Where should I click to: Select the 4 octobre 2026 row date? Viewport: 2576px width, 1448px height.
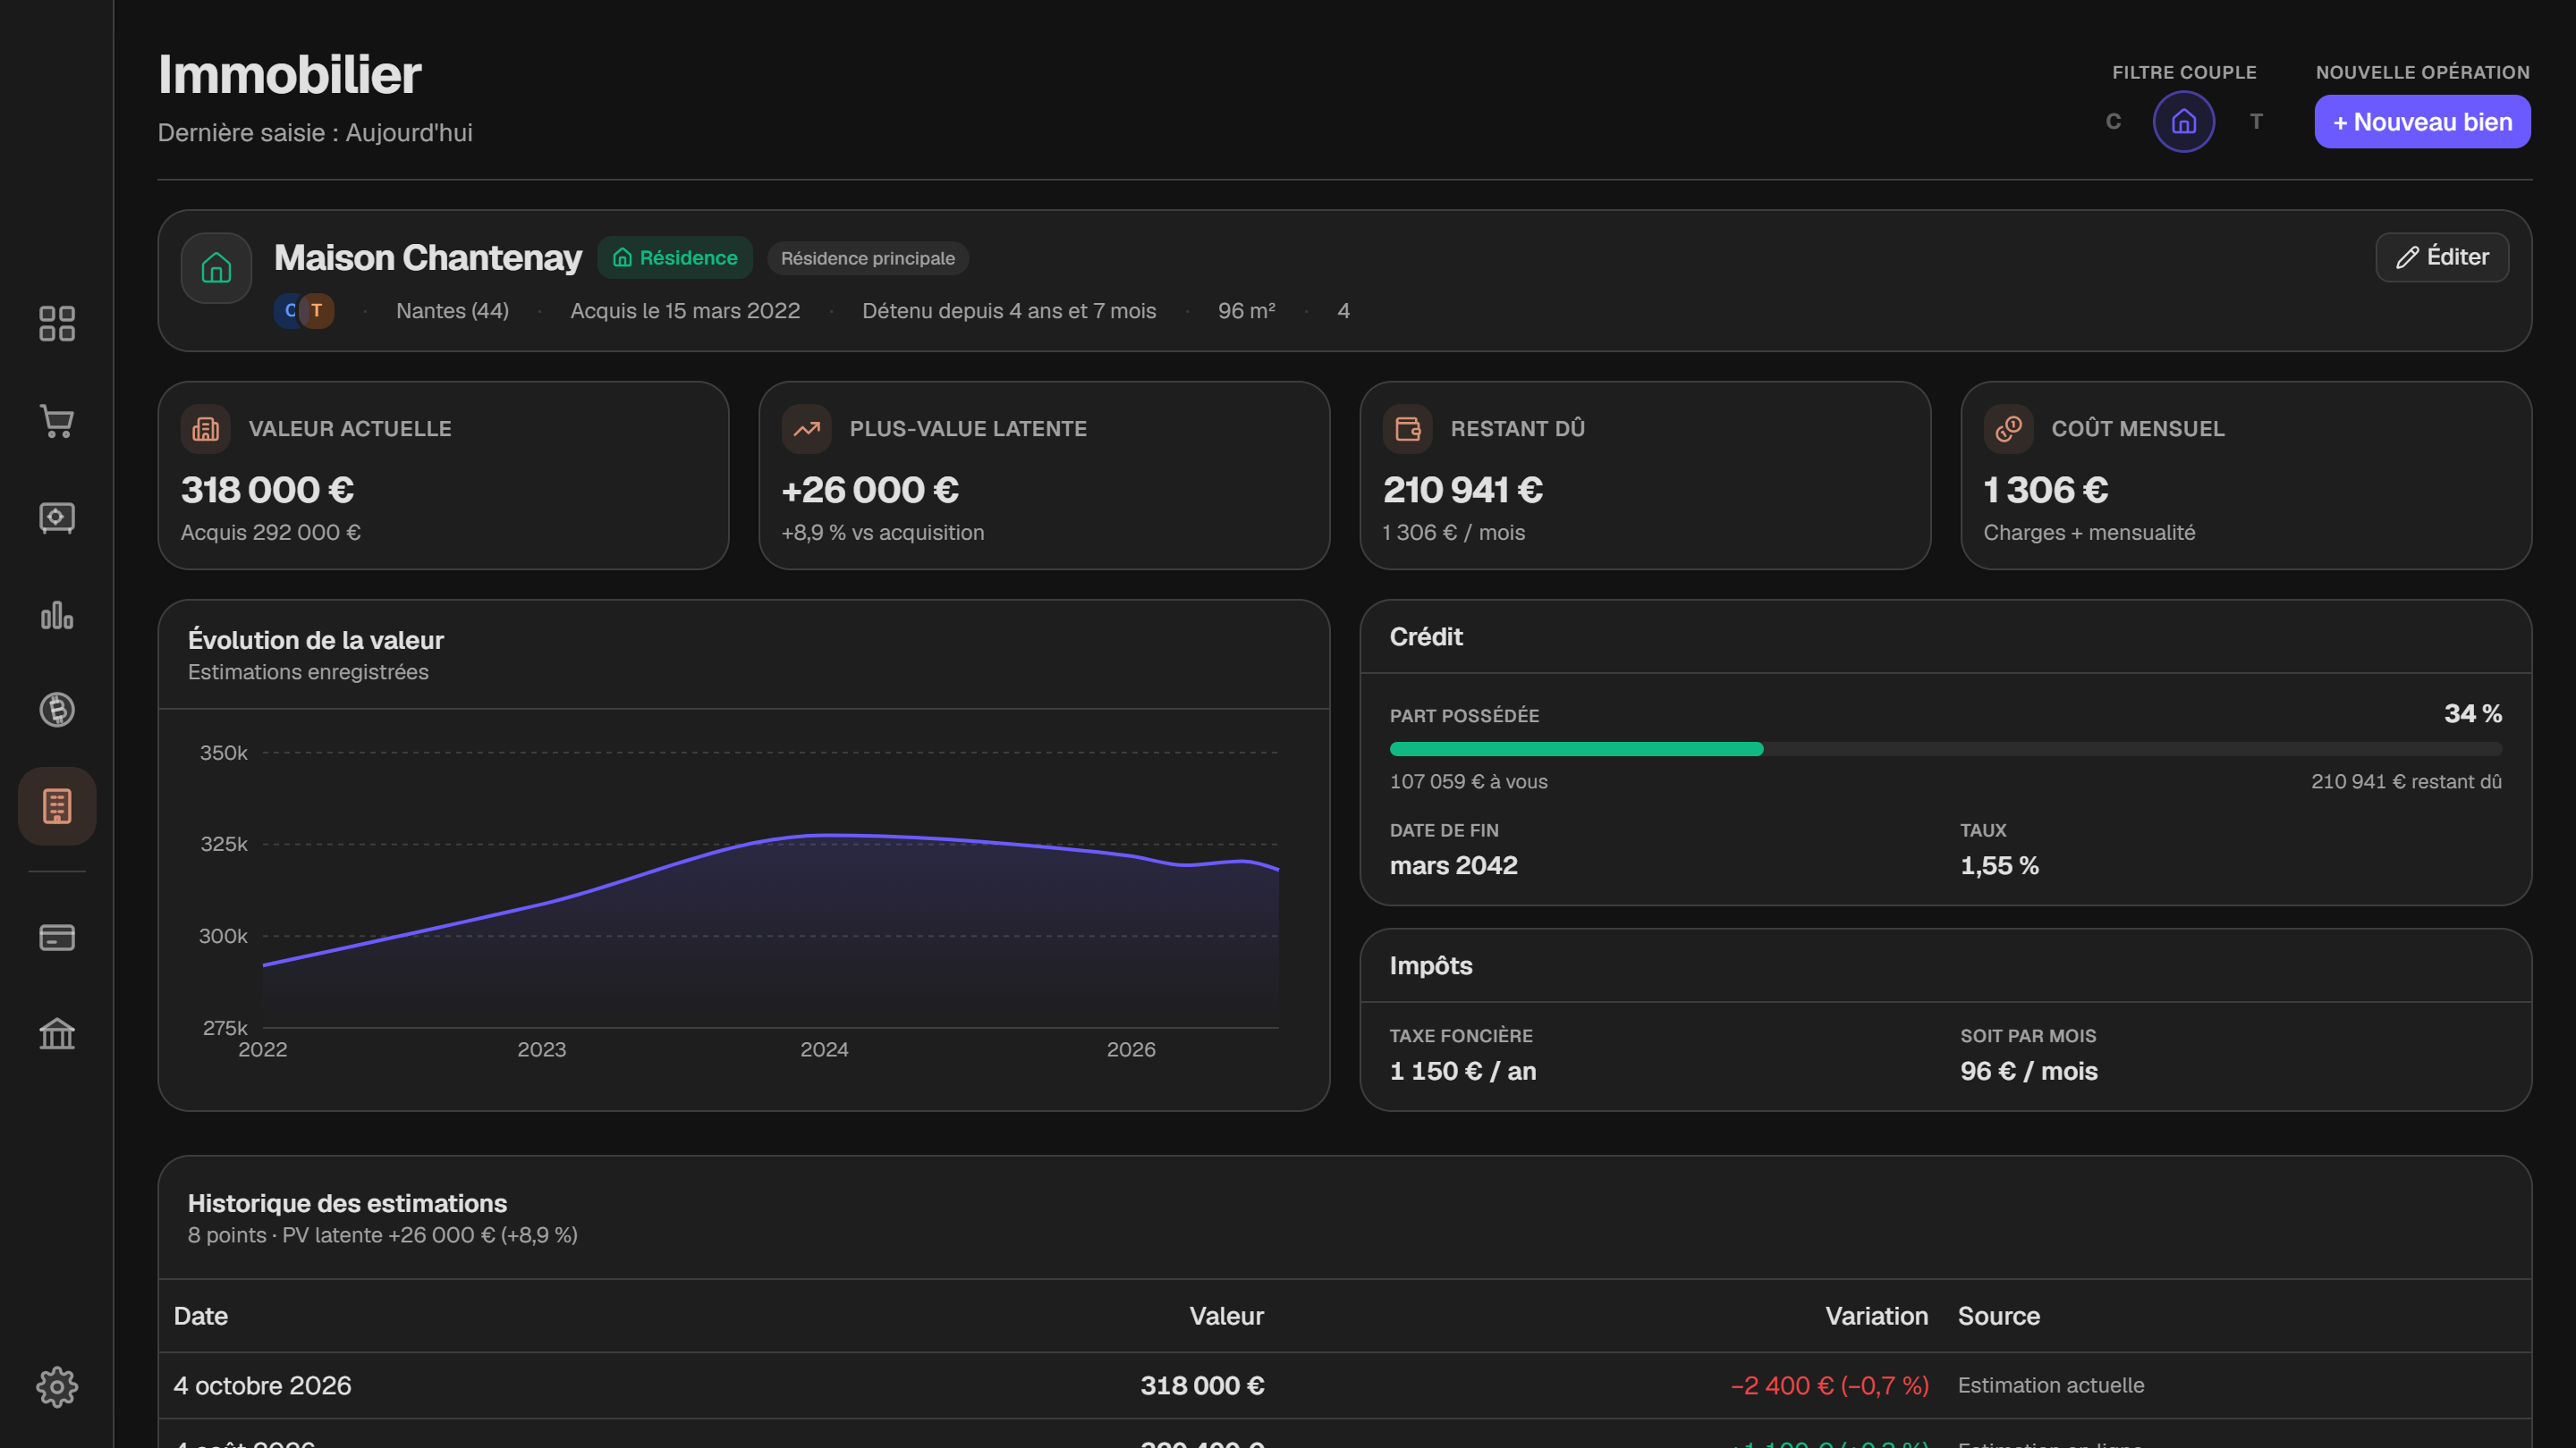(x=263, y=1385)
